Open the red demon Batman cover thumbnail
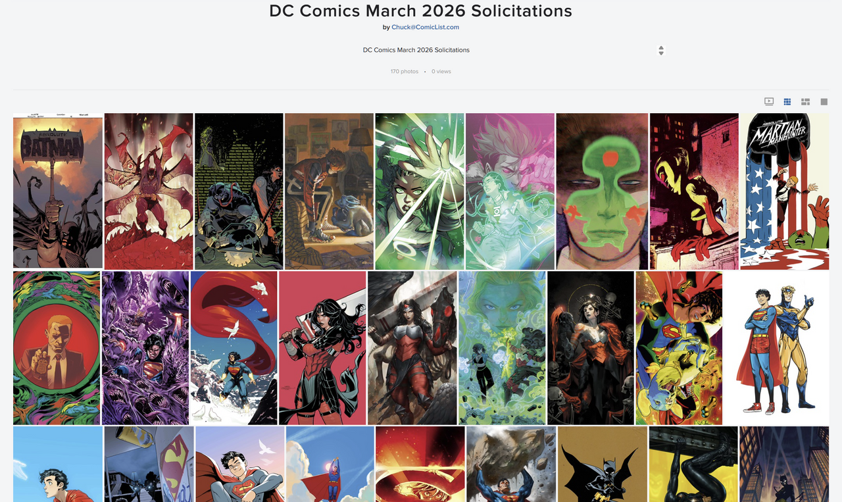Screen dimensions: 842x502 (149, 191)
